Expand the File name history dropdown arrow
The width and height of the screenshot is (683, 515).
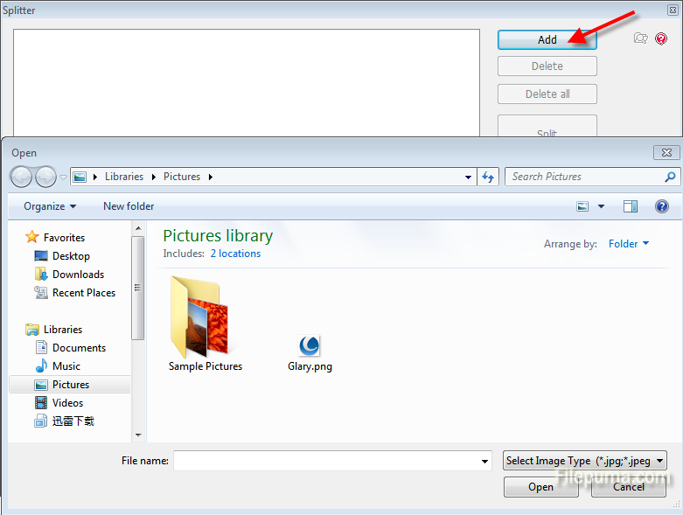pos(485,461)
